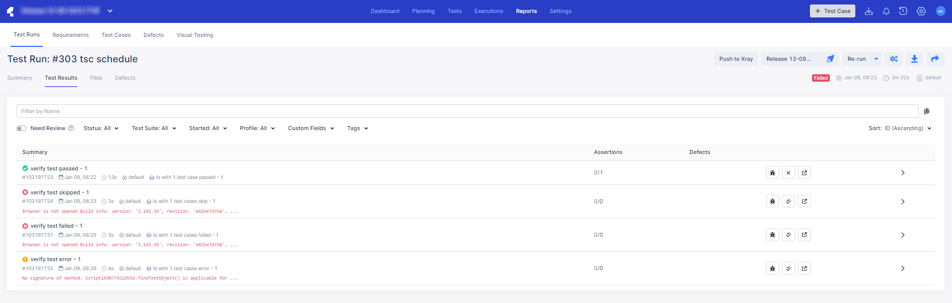
Task: Click the download icon beside Re-run
Action: point(914,59)
